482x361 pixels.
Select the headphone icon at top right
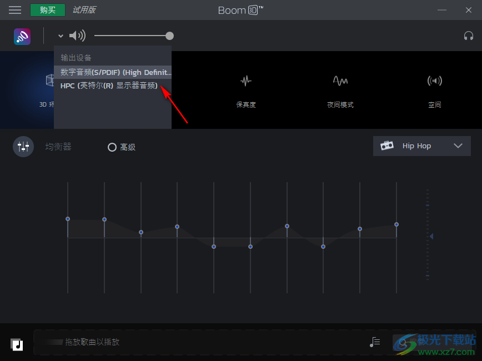tap(469, 36)
